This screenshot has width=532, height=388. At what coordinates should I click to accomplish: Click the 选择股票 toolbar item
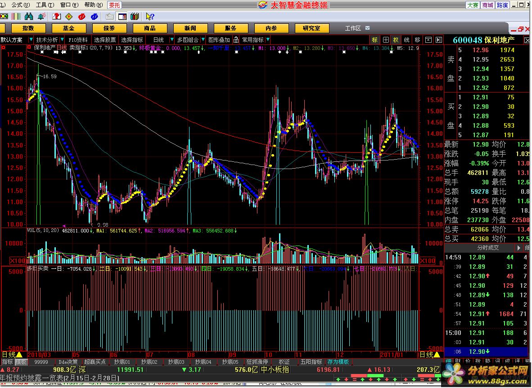point(105,40)
